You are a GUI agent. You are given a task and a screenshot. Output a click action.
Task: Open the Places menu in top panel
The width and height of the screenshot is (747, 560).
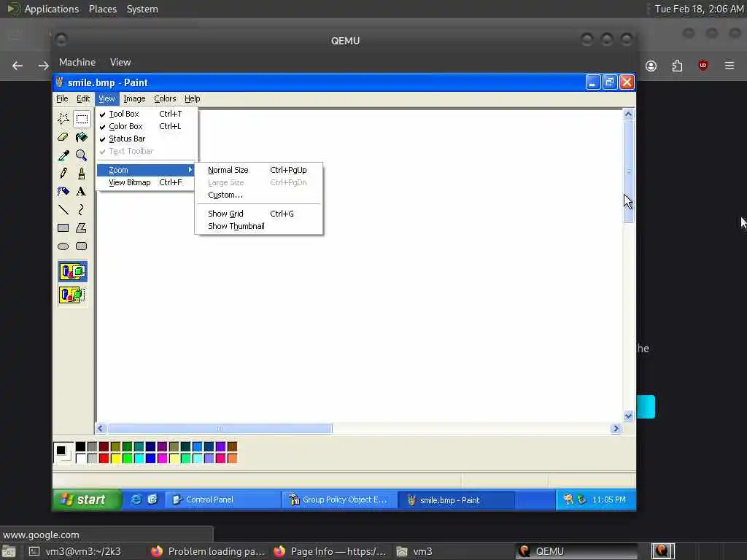click(x=103, y=9)
